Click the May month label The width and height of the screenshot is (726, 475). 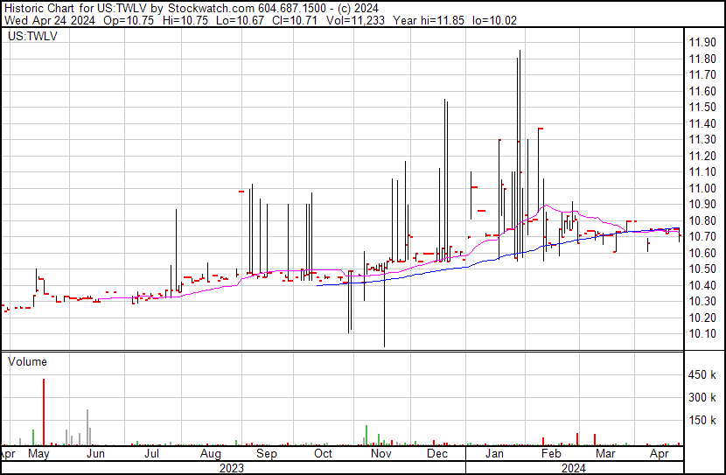(x=38, y=454)
